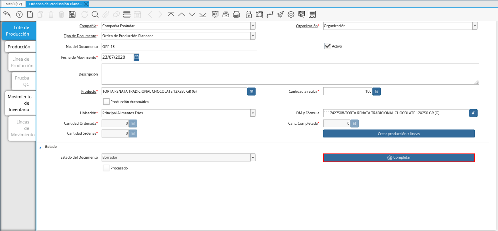Click the Crear producción + líneas button
Image resolution: width=498 pixels, height=231 pixels.
coord(398,133)
